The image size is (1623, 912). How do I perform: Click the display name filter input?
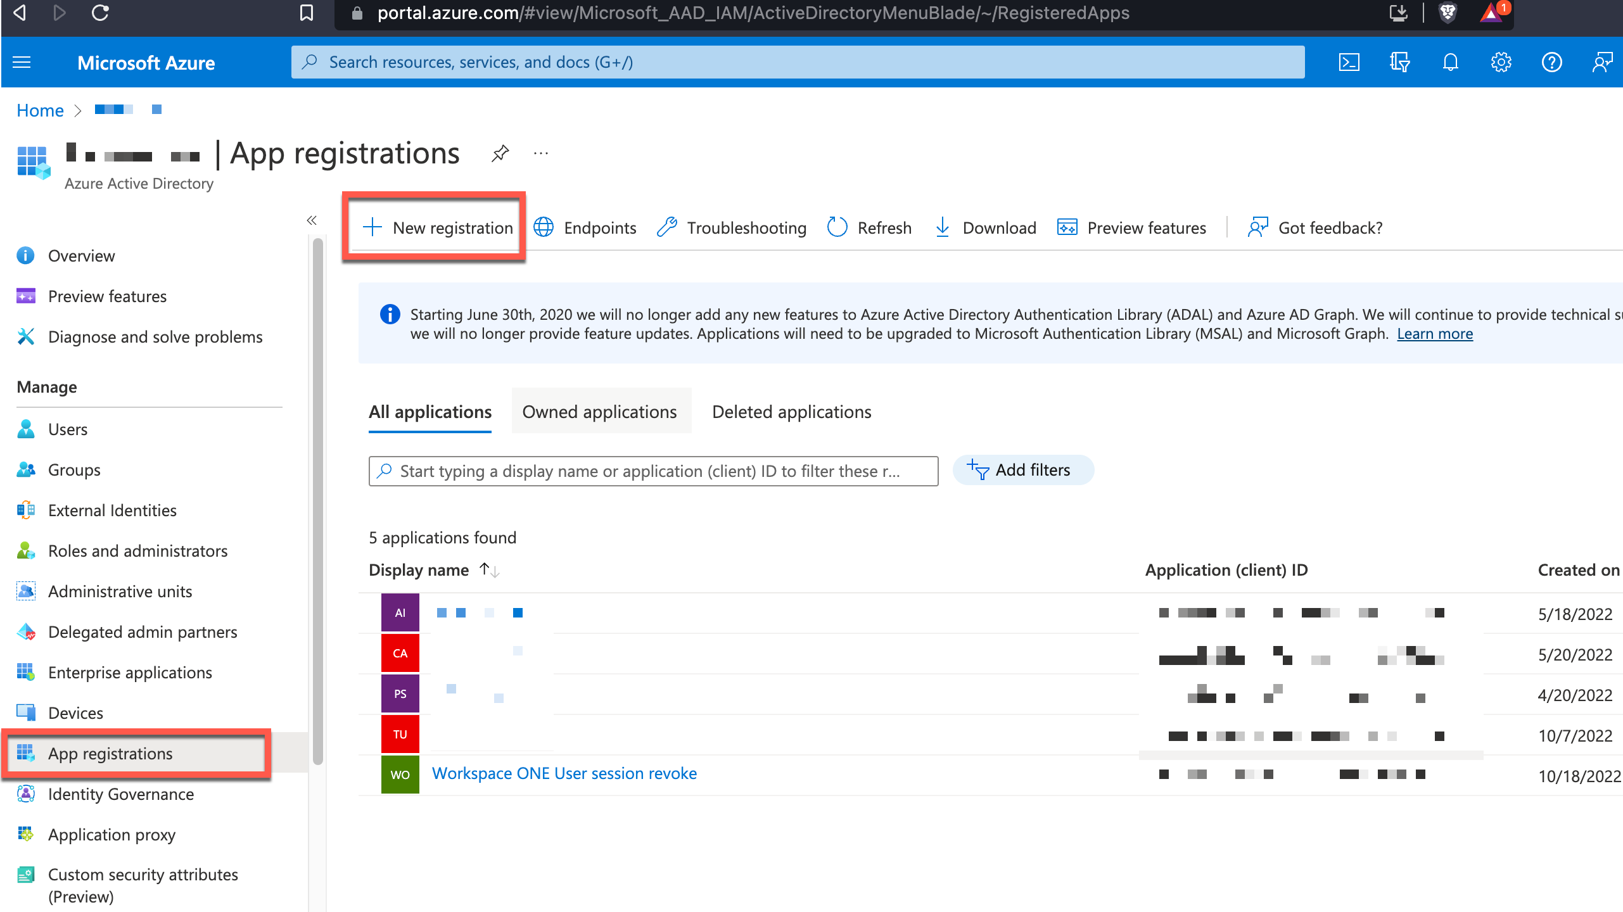[x=652, y=471]
